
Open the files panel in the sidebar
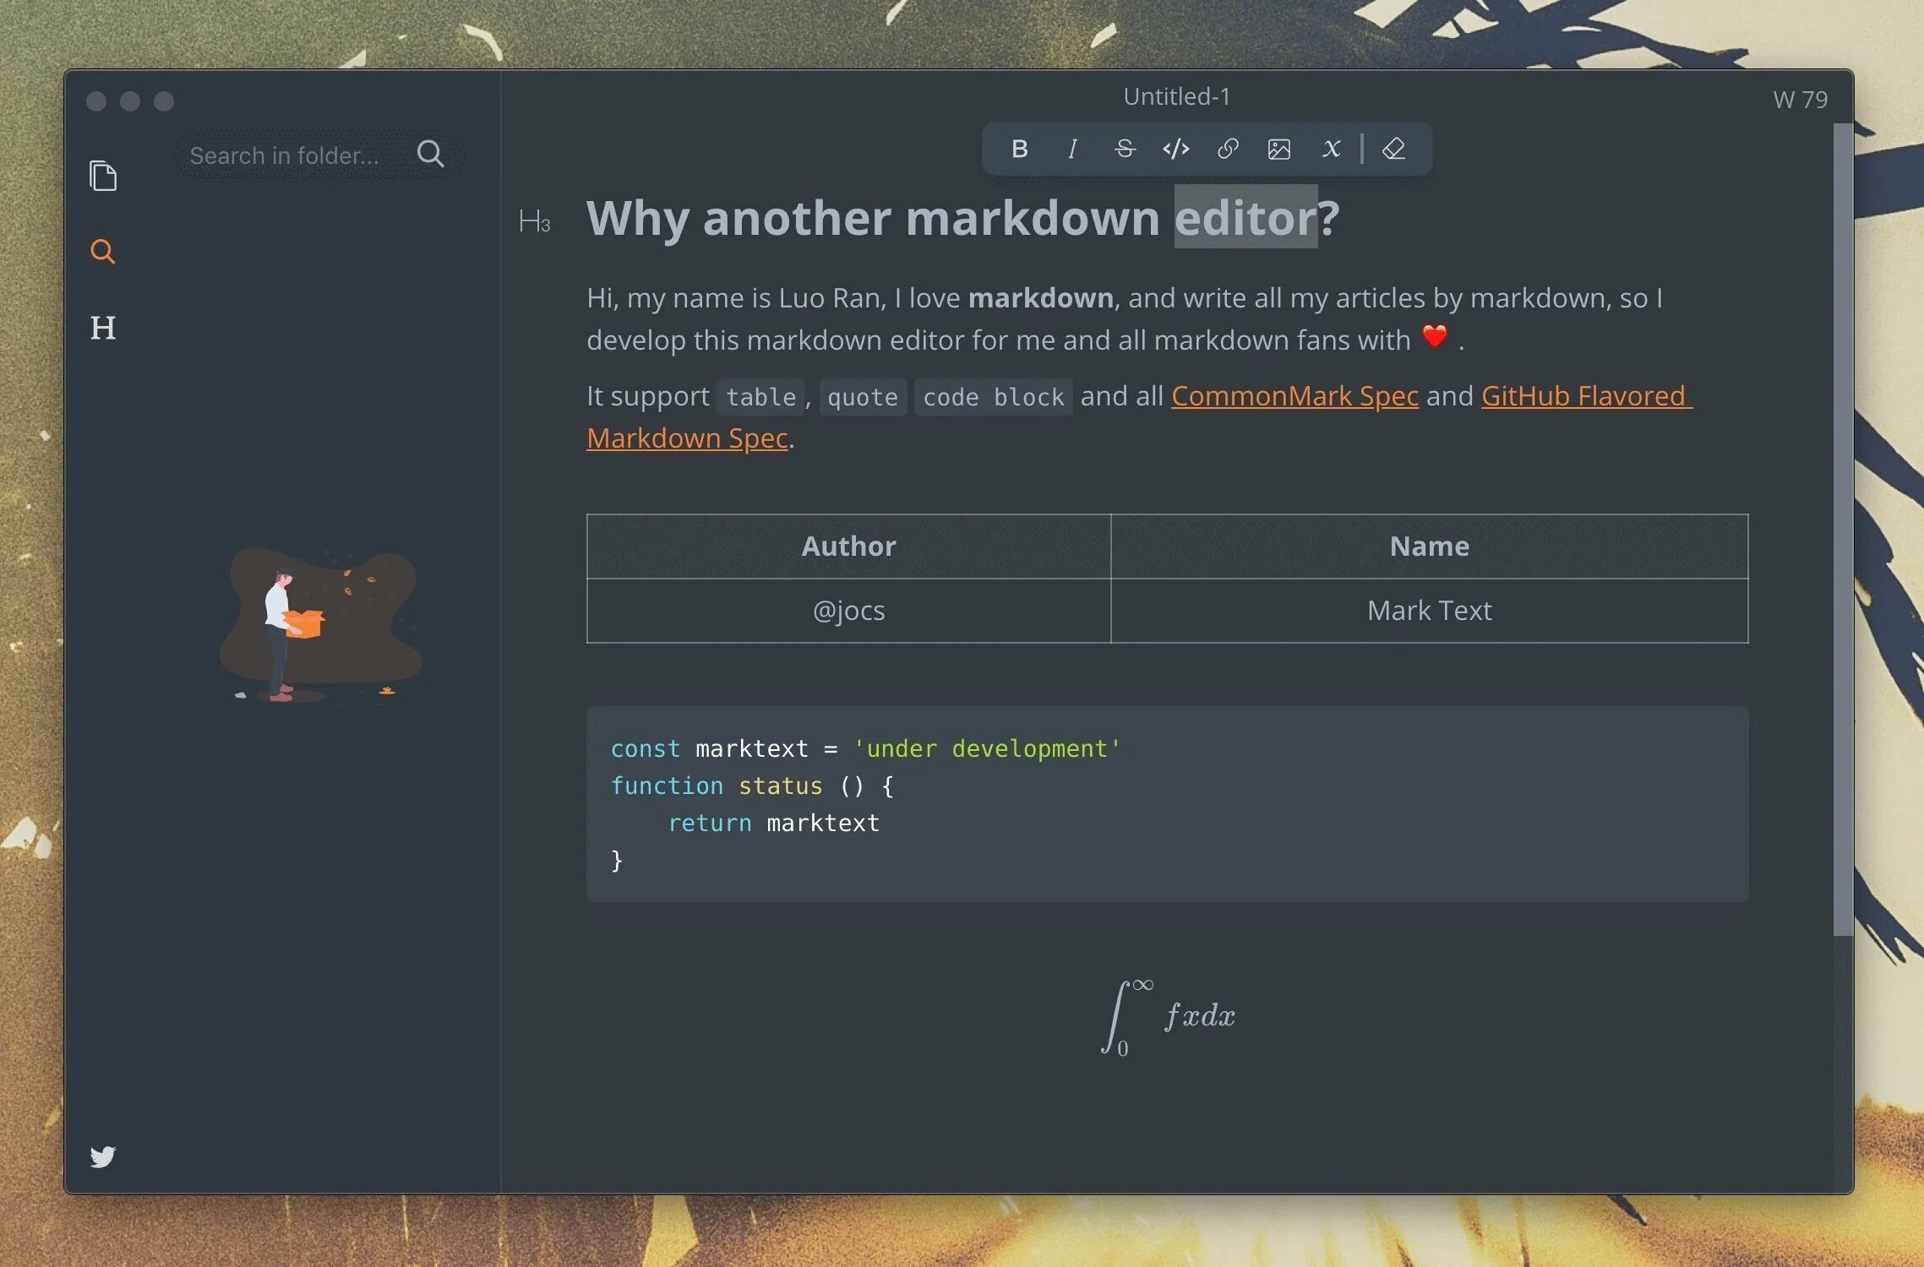click(103, 176)
